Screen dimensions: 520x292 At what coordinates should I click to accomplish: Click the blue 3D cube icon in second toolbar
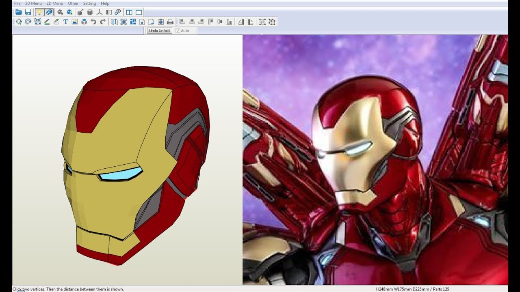pyautogui.click(x=84, y=22)
